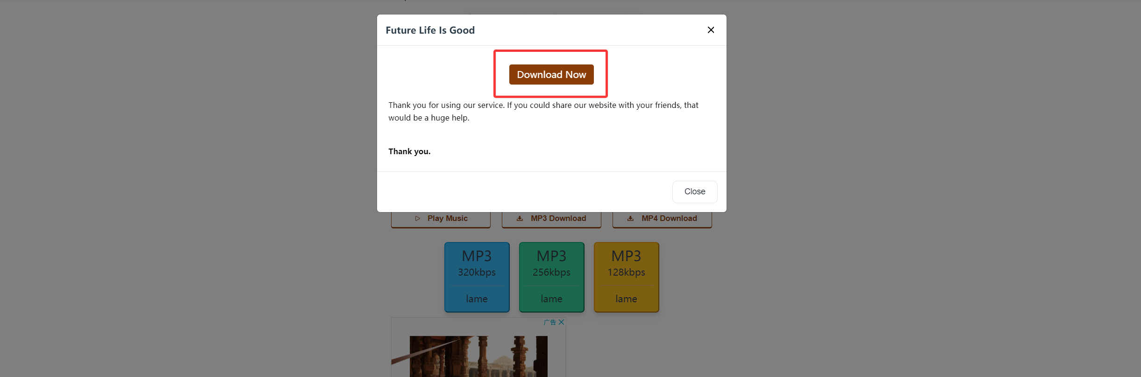Click the advertisement image thumbnail
The height and width of the screenshot is (377, 1141).
tap(478, 356)
